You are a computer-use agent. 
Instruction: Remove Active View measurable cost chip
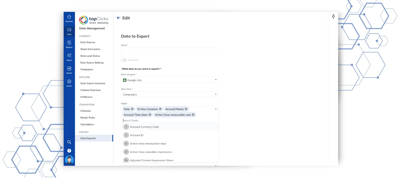(193, 115)
